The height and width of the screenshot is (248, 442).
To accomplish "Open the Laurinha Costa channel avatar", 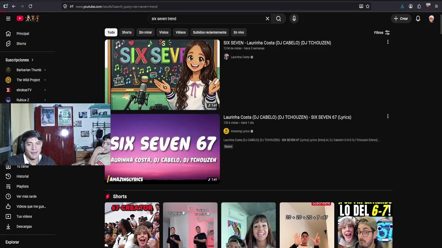I will pos(226,57).
